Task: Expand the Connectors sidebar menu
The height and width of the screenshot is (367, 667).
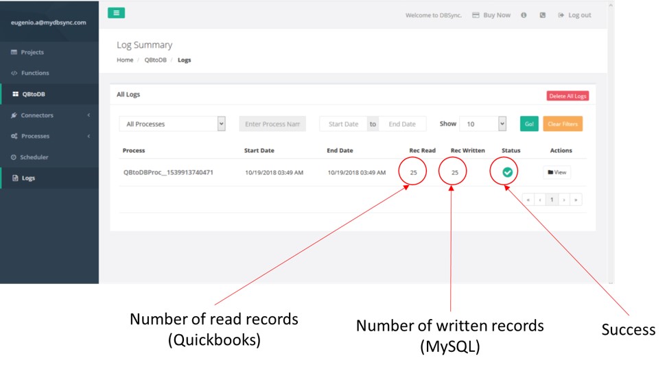Action: pos(37,115)
